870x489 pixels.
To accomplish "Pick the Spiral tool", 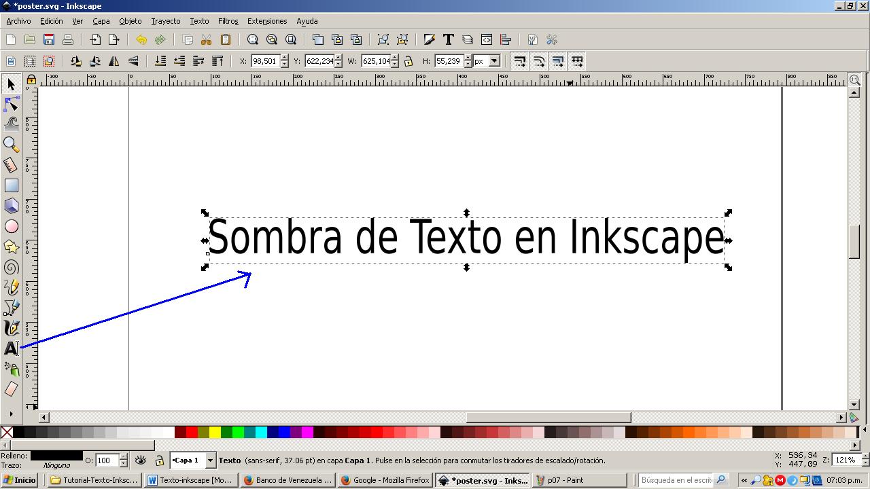I will (11, 267).
